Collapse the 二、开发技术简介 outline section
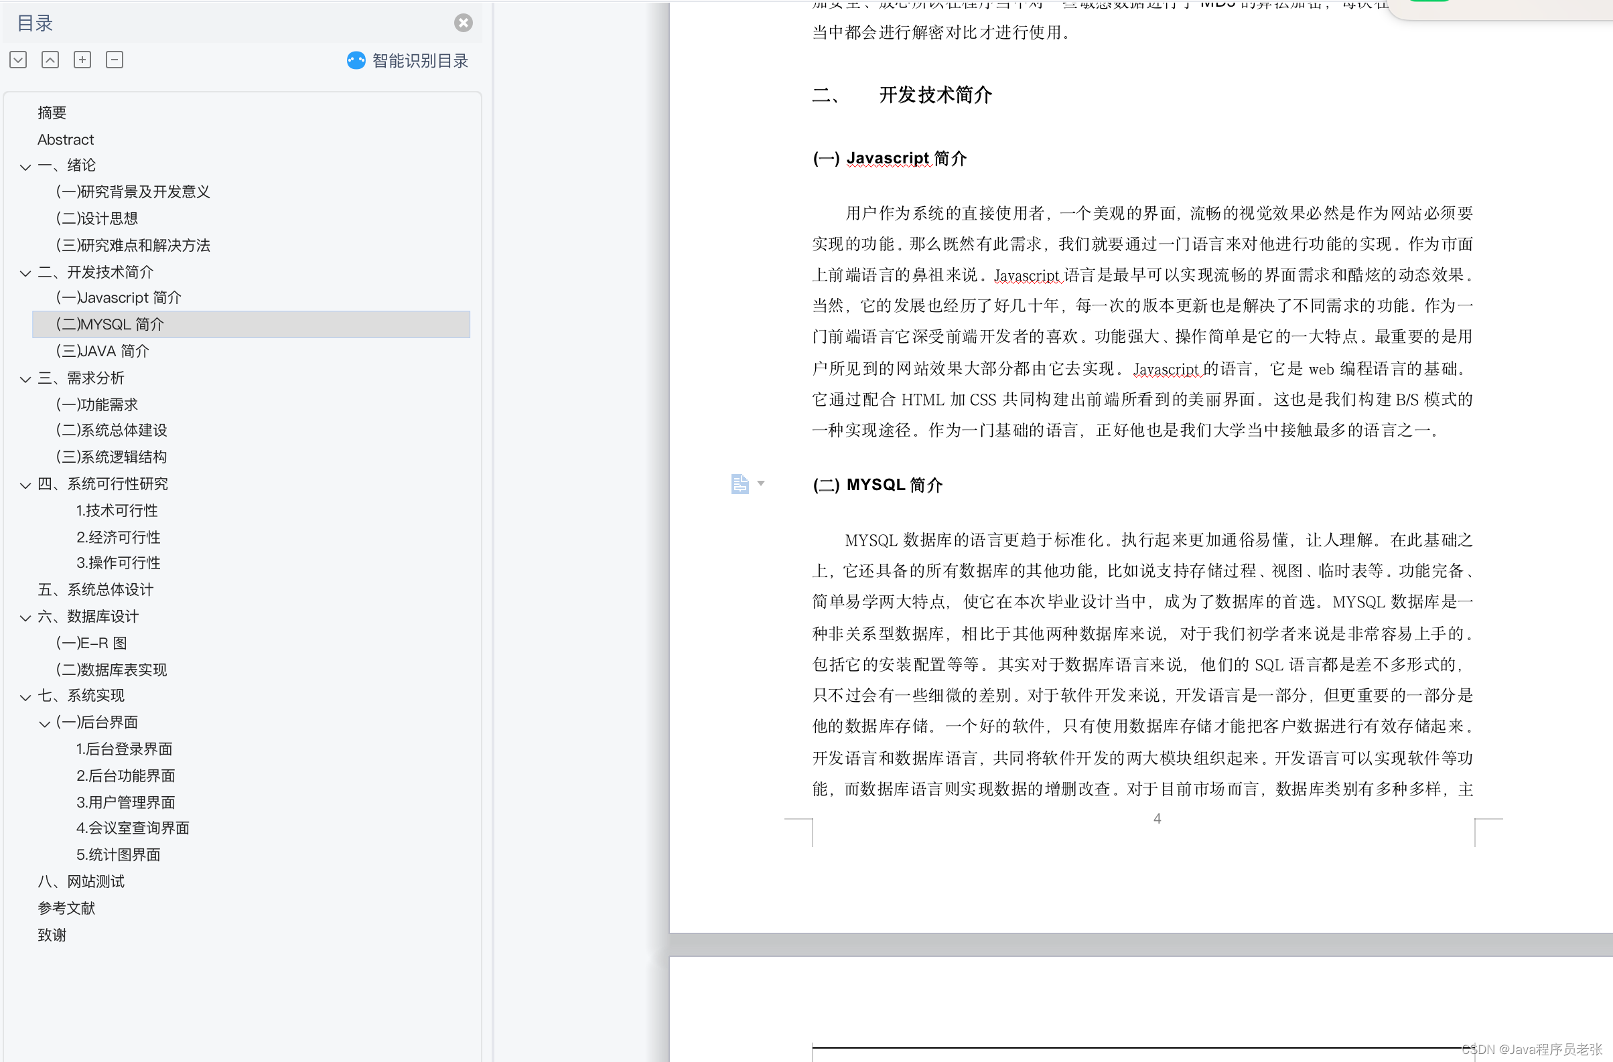 coord(25,274)
